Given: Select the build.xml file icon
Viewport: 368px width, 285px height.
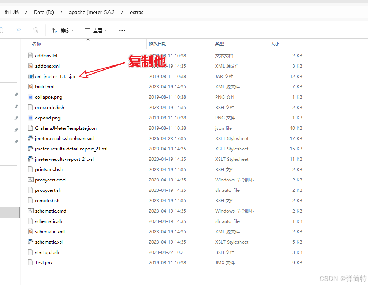Looking at the screenshot, I should pos(31,86).
